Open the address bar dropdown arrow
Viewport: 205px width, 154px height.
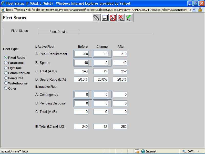(x=194, y=9)
